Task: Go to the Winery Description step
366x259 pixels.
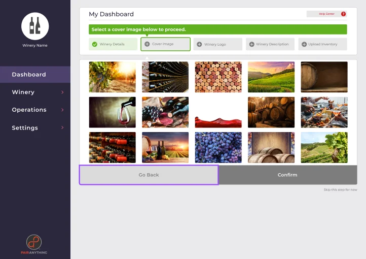Action: tap(270, 44)
